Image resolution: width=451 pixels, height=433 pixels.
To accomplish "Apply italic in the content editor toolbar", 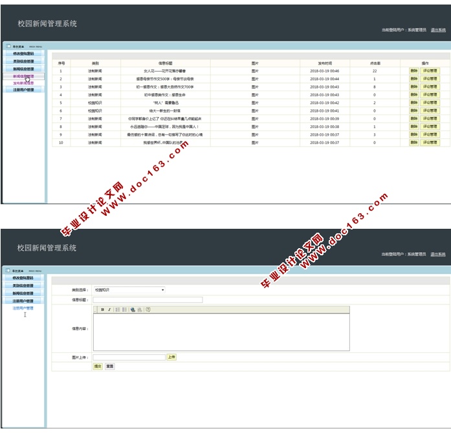I will pos(109,310).
